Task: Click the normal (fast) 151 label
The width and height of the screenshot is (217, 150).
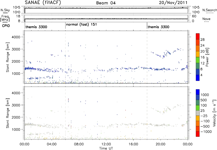Action: (x=81, y=24)
